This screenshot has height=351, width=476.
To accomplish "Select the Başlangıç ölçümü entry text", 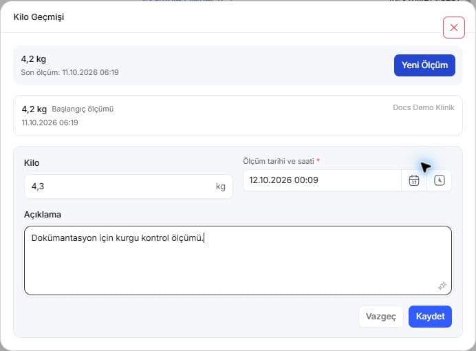I will coord(83,109).
